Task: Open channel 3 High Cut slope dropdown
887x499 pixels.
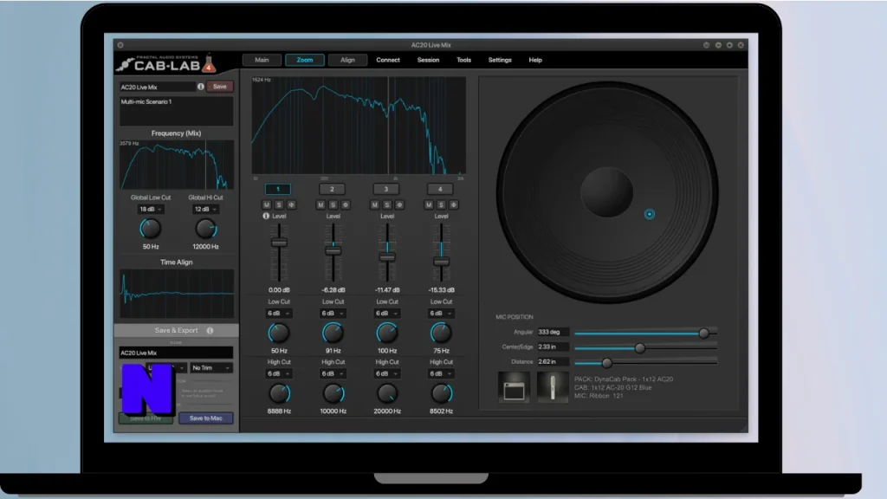Action: point(387,374)
